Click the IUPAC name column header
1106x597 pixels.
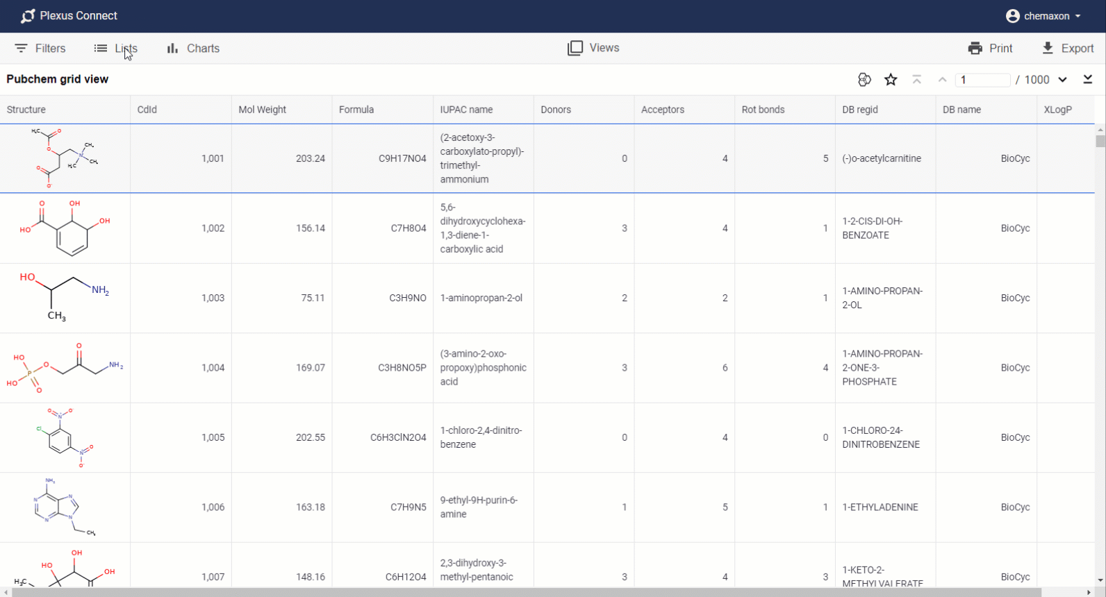coord(466,110)
